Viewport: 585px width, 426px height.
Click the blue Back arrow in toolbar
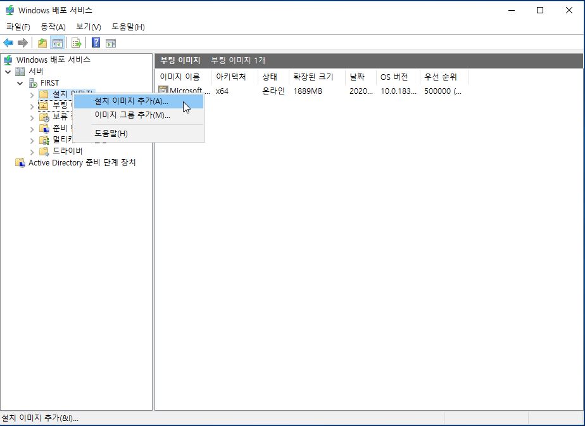[x=8, y=43]
